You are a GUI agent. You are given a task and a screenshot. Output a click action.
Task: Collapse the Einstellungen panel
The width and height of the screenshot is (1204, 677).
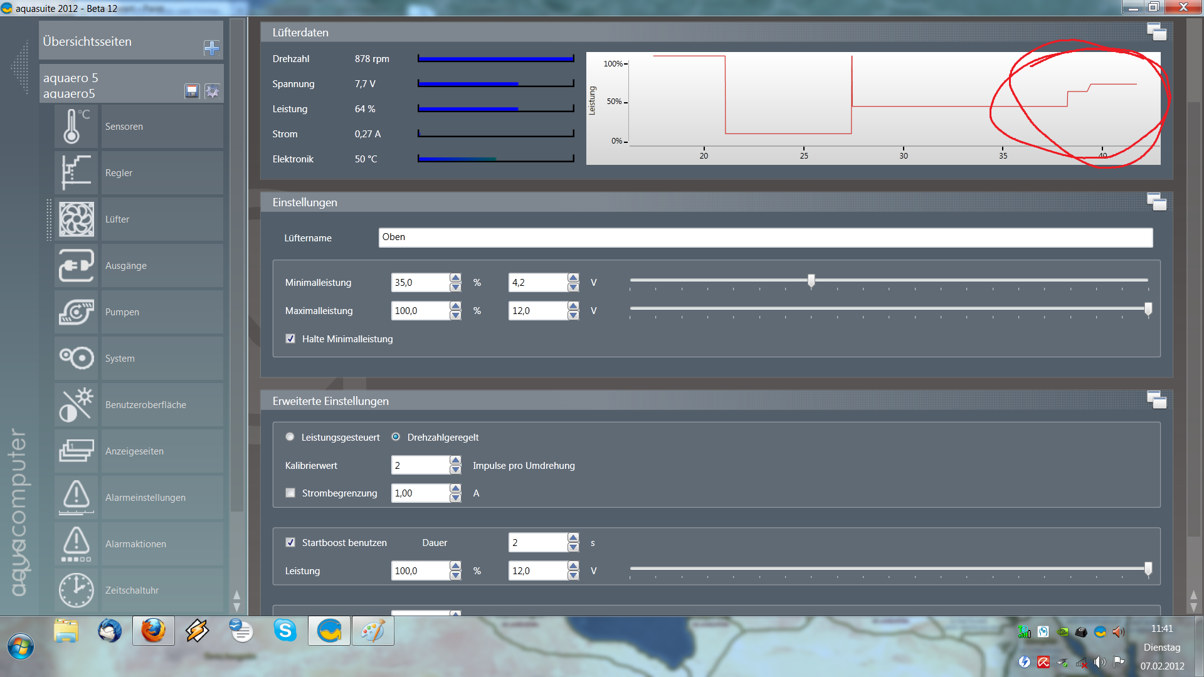pyautogui.click(x=1156, y=202)
